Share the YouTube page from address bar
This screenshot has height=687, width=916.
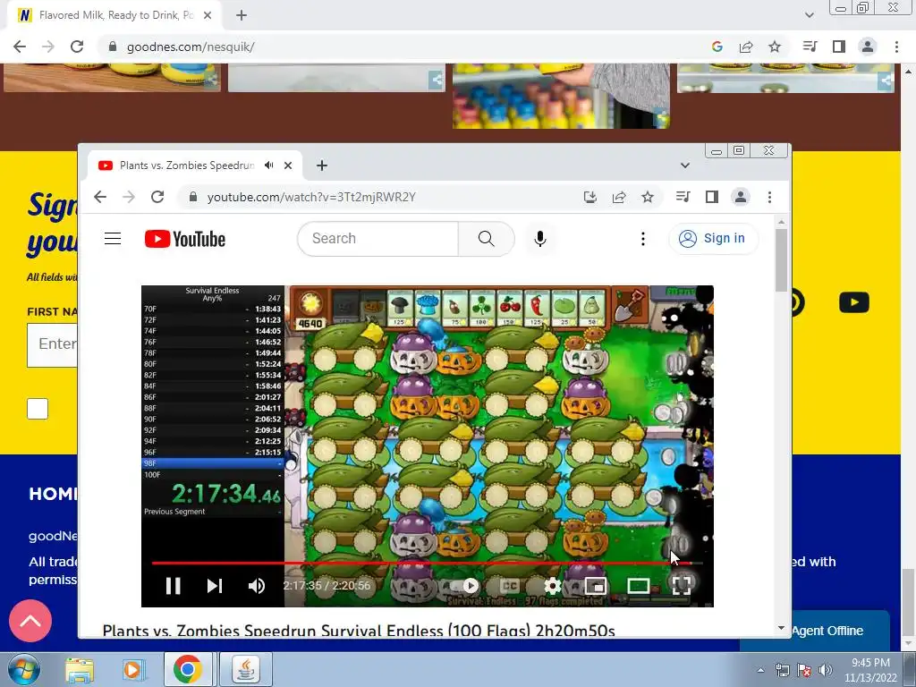coord(619,197)
